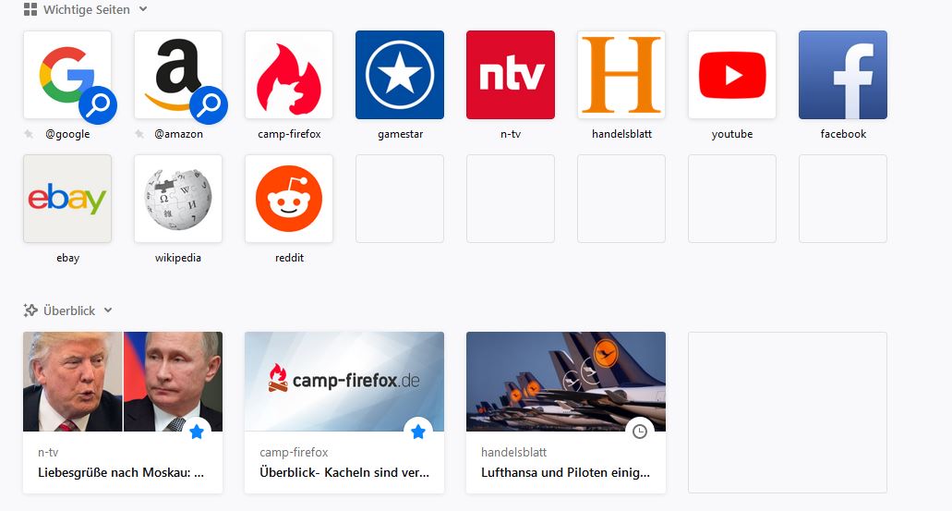Open the camp-firefox flame tile
The height and width of the screenshot is (511, 952).
click(x=289, y=75)
